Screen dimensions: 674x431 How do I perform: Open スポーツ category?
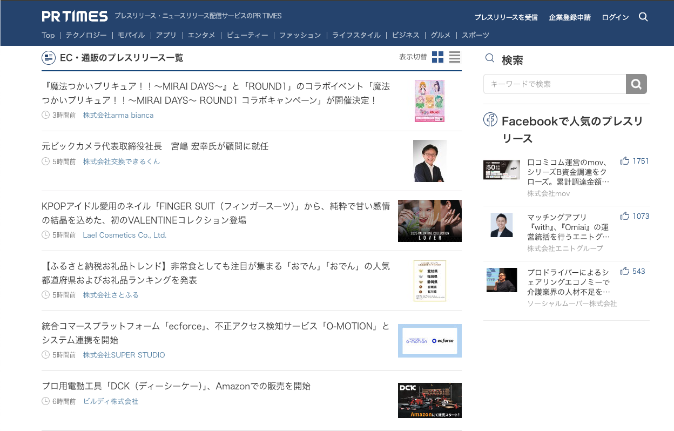coord(475,35)
